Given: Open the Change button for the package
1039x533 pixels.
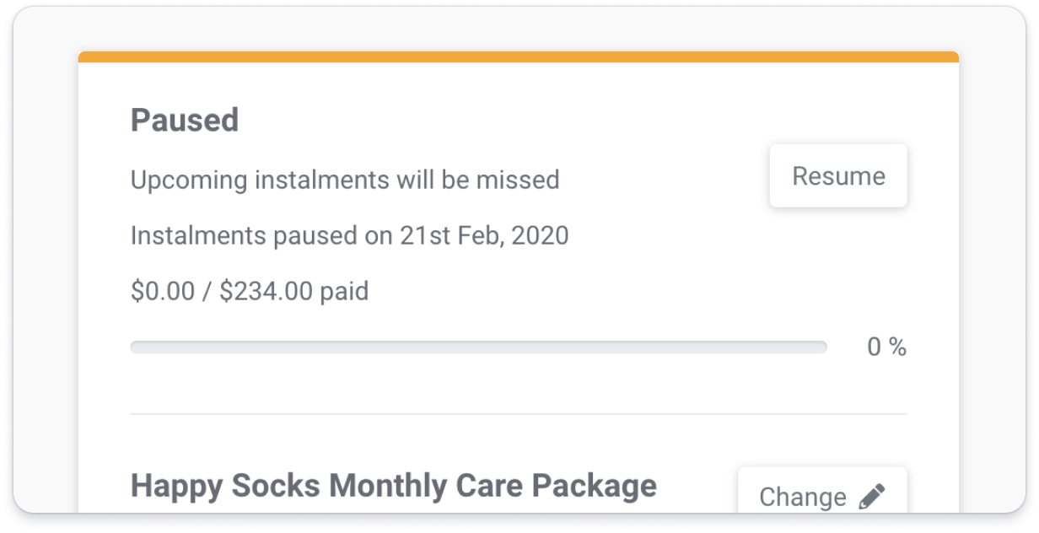Looking at the screenshot, I should (x=822, y=490).
